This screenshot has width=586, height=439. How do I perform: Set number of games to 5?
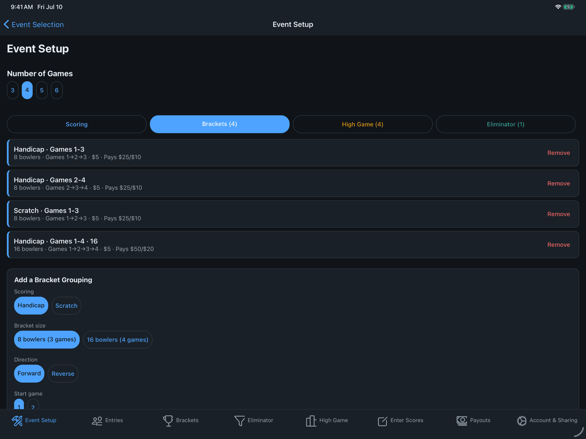42,90
